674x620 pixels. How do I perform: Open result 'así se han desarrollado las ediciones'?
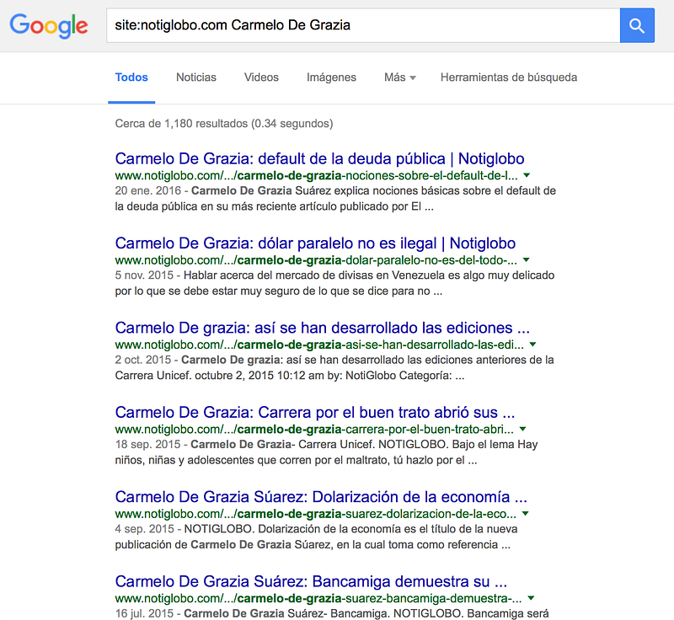pyautogui.click(x=323, y=328)
